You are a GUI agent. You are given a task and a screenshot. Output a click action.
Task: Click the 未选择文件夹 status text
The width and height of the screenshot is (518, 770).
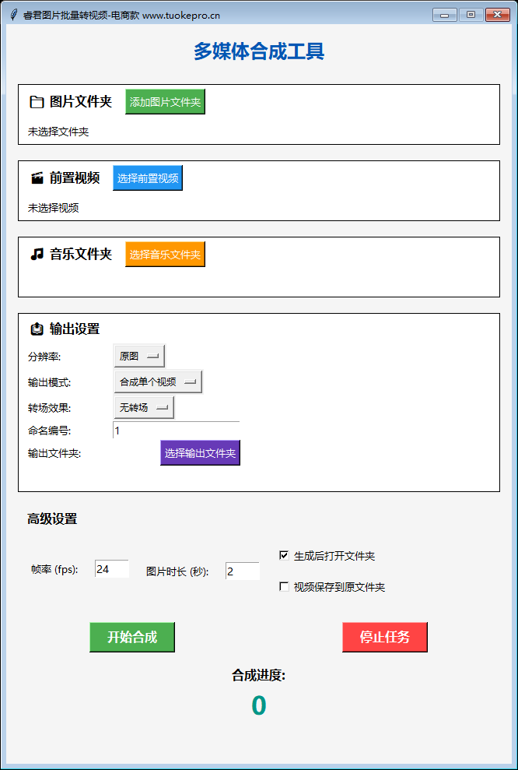pos(58,132)
